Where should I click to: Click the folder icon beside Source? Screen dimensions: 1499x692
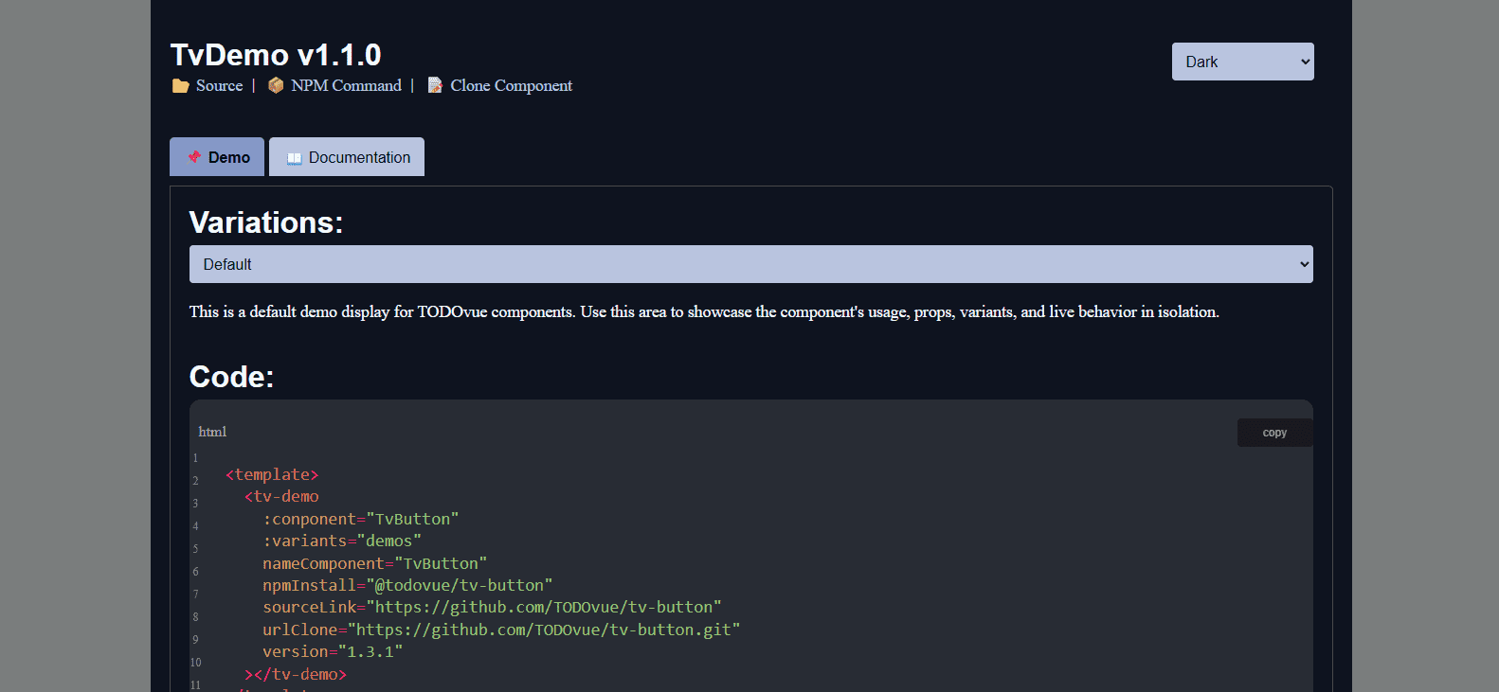coord(180,86)
